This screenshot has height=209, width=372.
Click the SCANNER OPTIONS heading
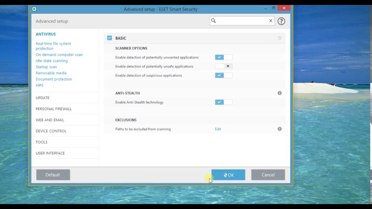point(131,48)
